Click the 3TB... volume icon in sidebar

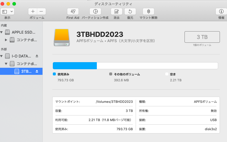point(17,71)
